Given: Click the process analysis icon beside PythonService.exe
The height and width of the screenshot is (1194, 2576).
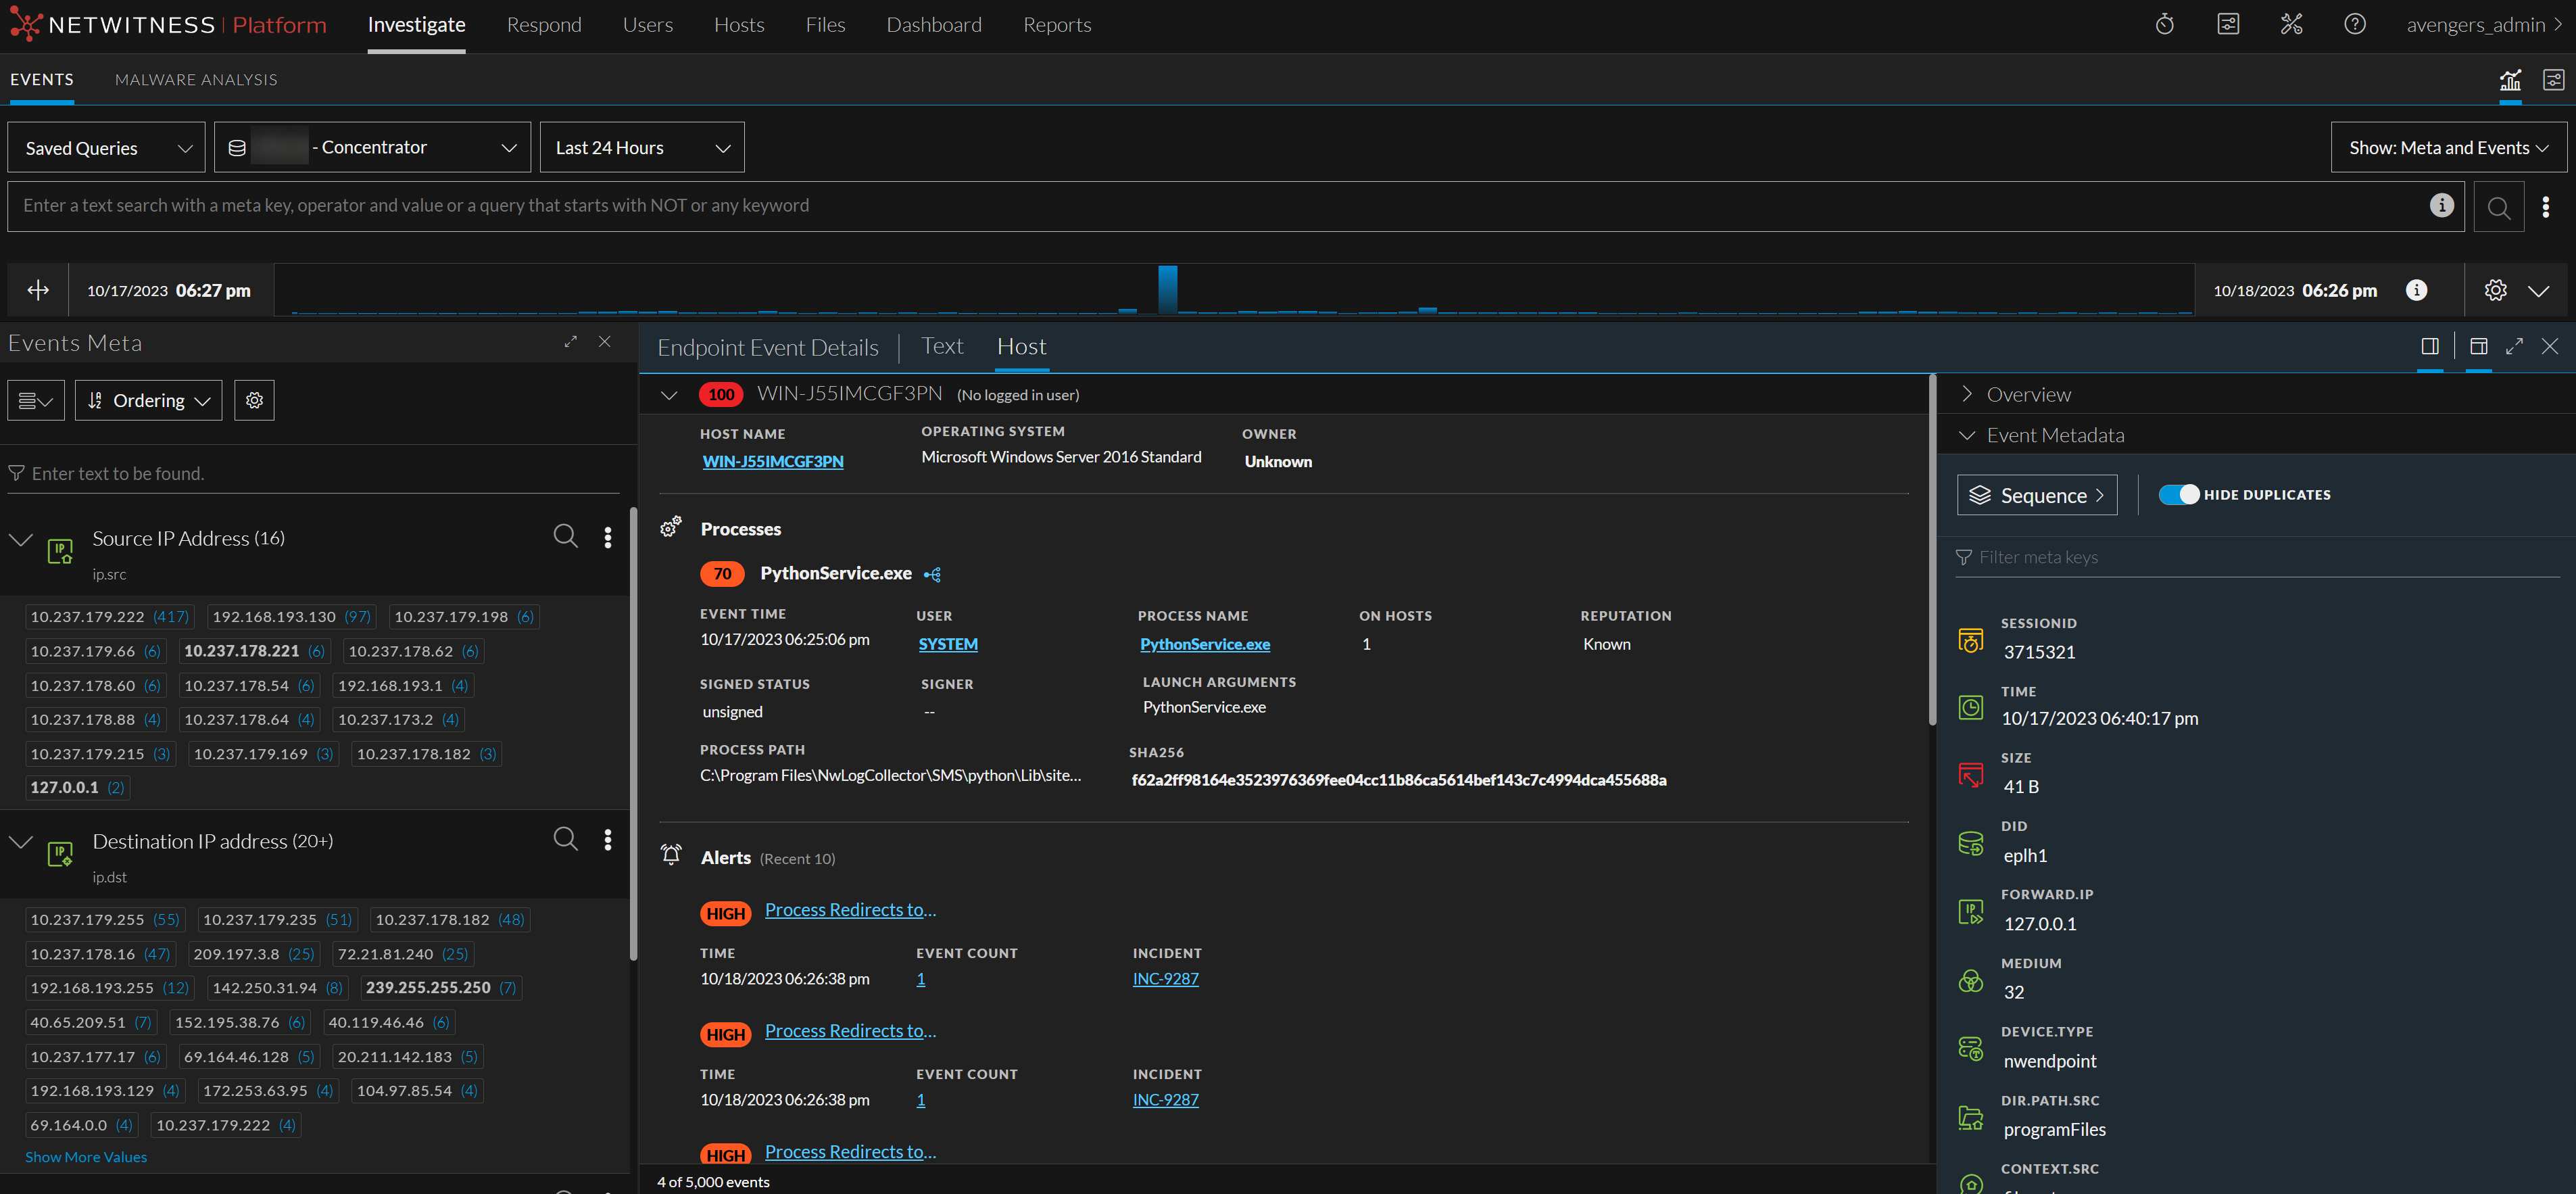Looking at the screenshot, I should point(932,574).
